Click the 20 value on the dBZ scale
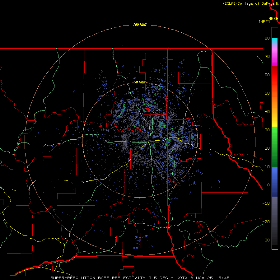Image resolution: width=280 pixels, height=280 pixels. tap(267, 148)
